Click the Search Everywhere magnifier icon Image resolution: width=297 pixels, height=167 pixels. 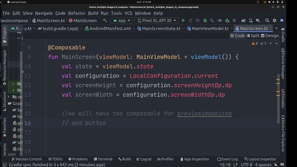[267, 20]
